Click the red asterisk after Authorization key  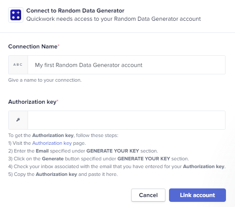(x=57, y=101)
